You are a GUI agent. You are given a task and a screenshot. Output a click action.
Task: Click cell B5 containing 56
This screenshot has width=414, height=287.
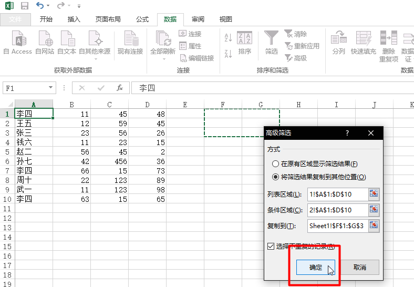point(71,152)
